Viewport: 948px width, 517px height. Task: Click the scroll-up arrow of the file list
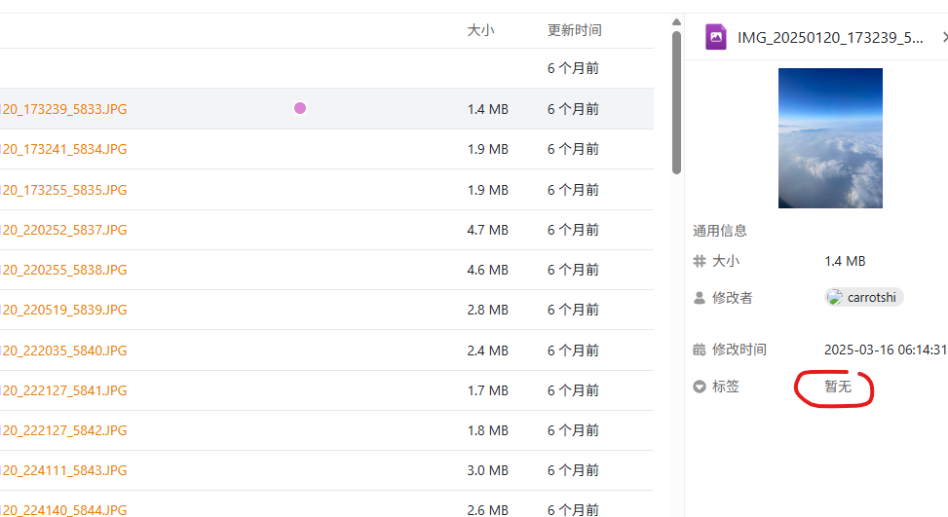[x=676, y=22]
